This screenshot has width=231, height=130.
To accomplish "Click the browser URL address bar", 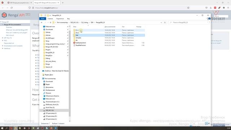I will pos(109,8).
